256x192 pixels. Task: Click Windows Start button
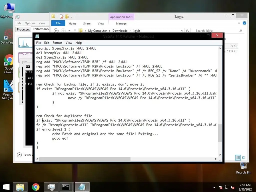6,187
